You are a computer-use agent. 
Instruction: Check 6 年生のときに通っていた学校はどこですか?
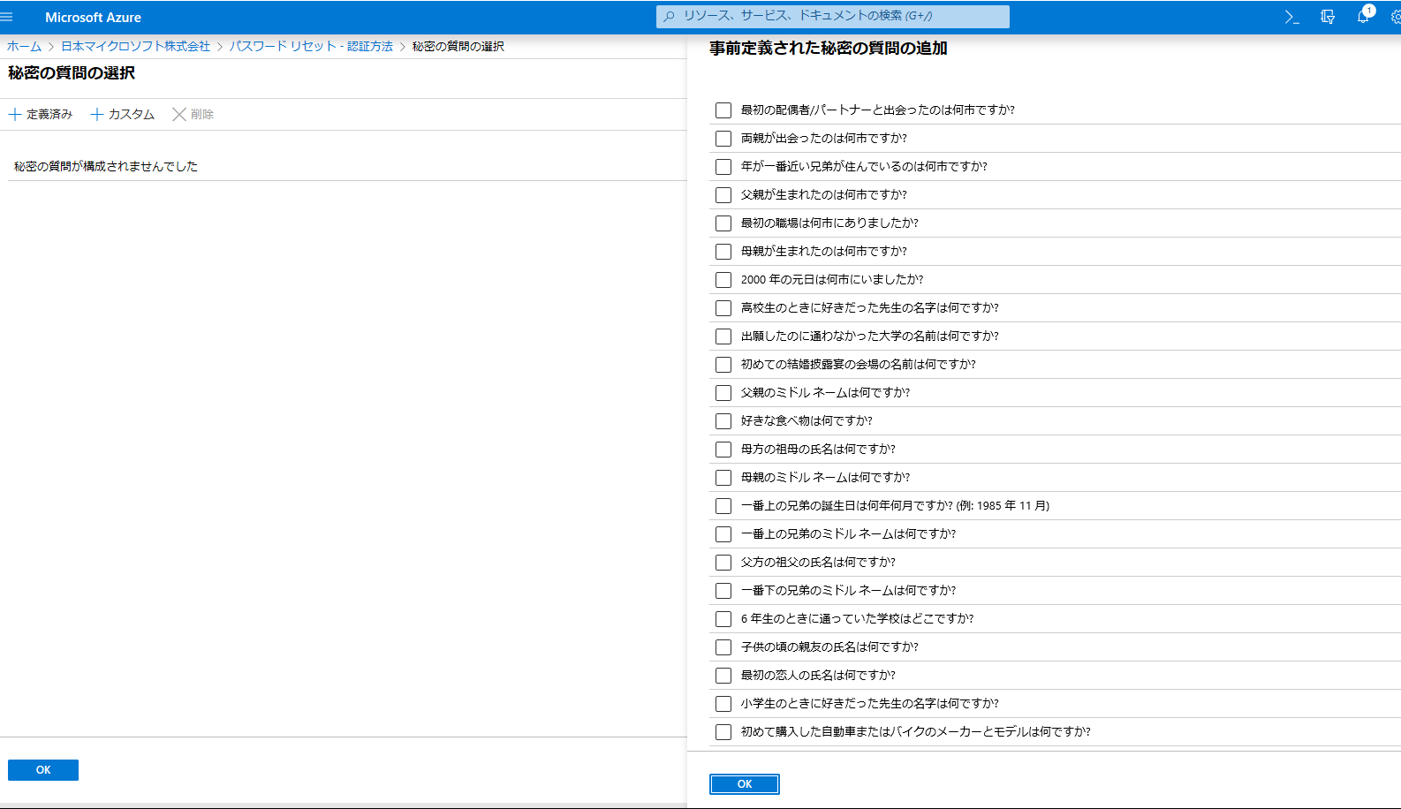point(723,619)
